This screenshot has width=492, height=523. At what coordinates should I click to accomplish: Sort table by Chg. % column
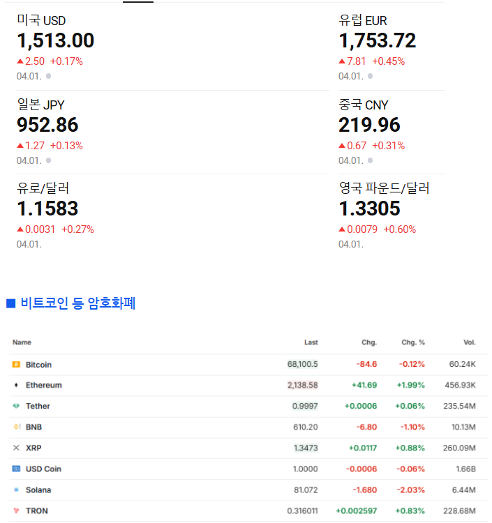click(x=412, y=342)
